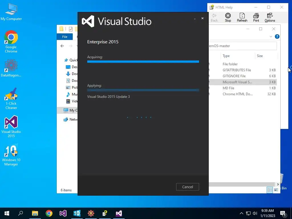
Task: Open orange gear app in taskbar
Action: pos(91,213)
